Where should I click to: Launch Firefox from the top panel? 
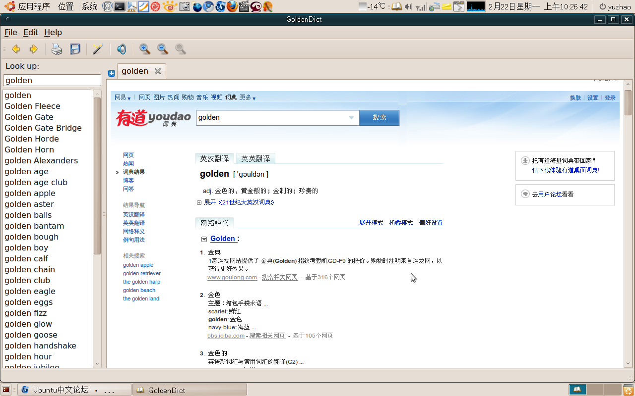232,6
